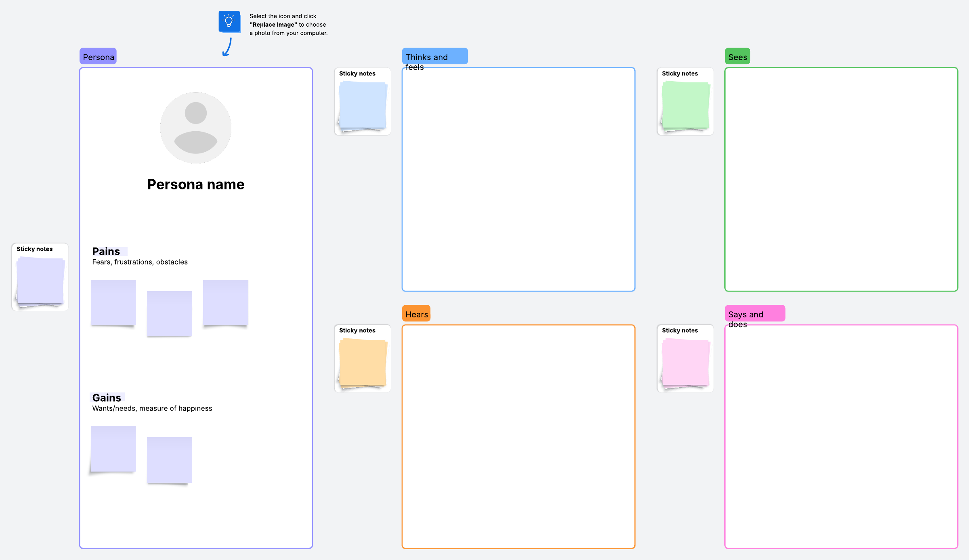Pick the blue sticky notes stack
The height and width of the screenshot is (560, 969).
[363, 106]
